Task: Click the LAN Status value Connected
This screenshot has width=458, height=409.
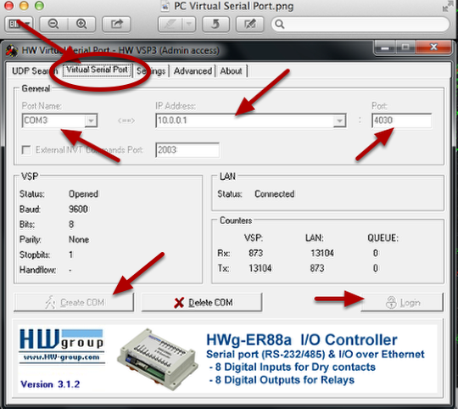Action: [275, 194]
